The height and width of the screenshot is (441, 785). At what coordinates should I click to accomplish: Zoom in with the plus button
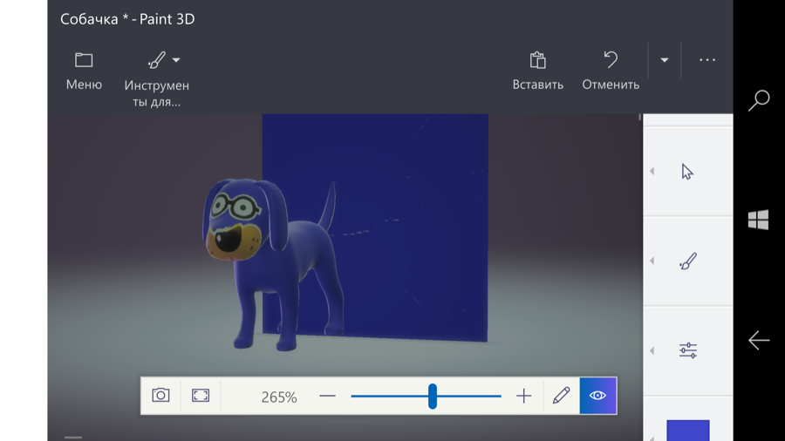[523, 396]
